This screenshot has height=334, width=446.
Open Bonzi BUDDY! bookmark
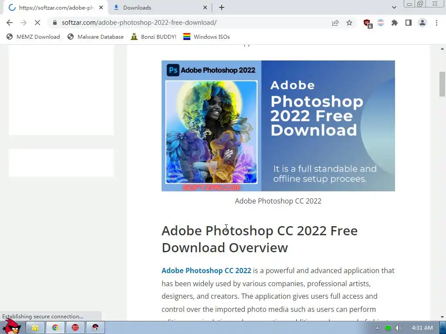(154, 37)
